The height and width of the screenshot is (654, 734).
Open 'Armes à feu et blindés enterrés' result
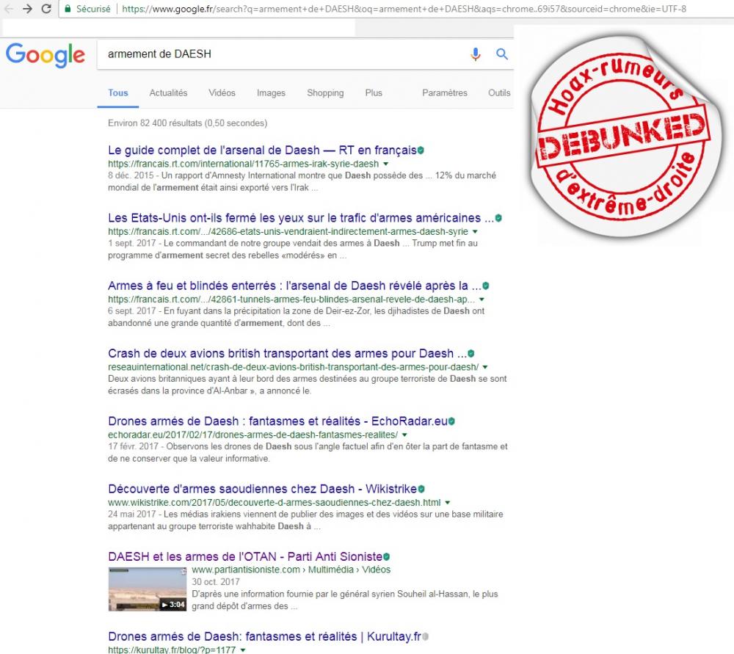click(294, 286)
